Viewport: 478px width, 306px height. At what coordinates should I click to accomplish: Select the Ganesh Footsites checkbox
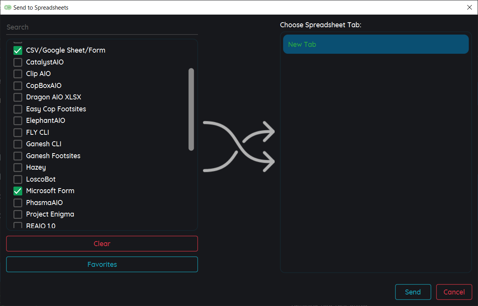(18, 156)
